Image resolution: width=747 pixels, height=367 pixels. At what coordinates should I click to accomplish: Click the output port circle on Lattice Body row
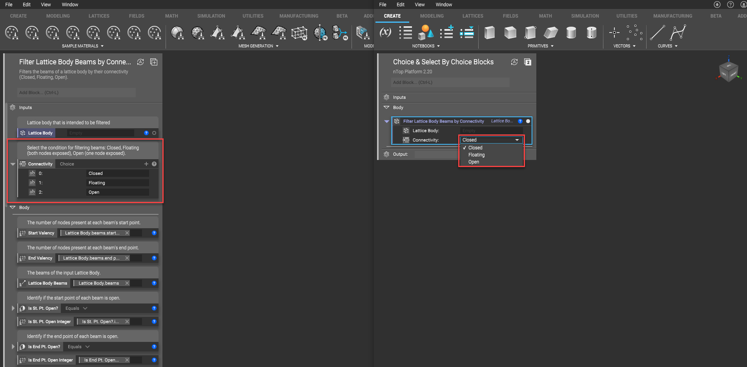coord(154,133)
